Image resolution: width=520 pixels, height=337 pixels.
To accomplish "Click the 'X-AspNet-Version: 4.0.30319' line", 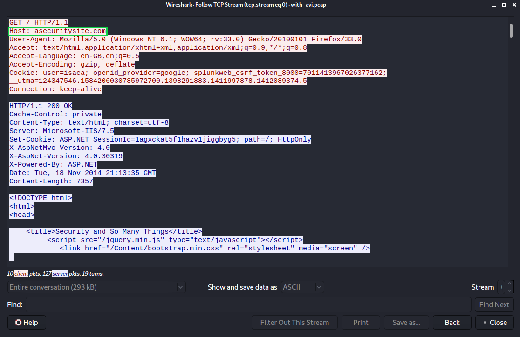I will [x=66, y=156].
